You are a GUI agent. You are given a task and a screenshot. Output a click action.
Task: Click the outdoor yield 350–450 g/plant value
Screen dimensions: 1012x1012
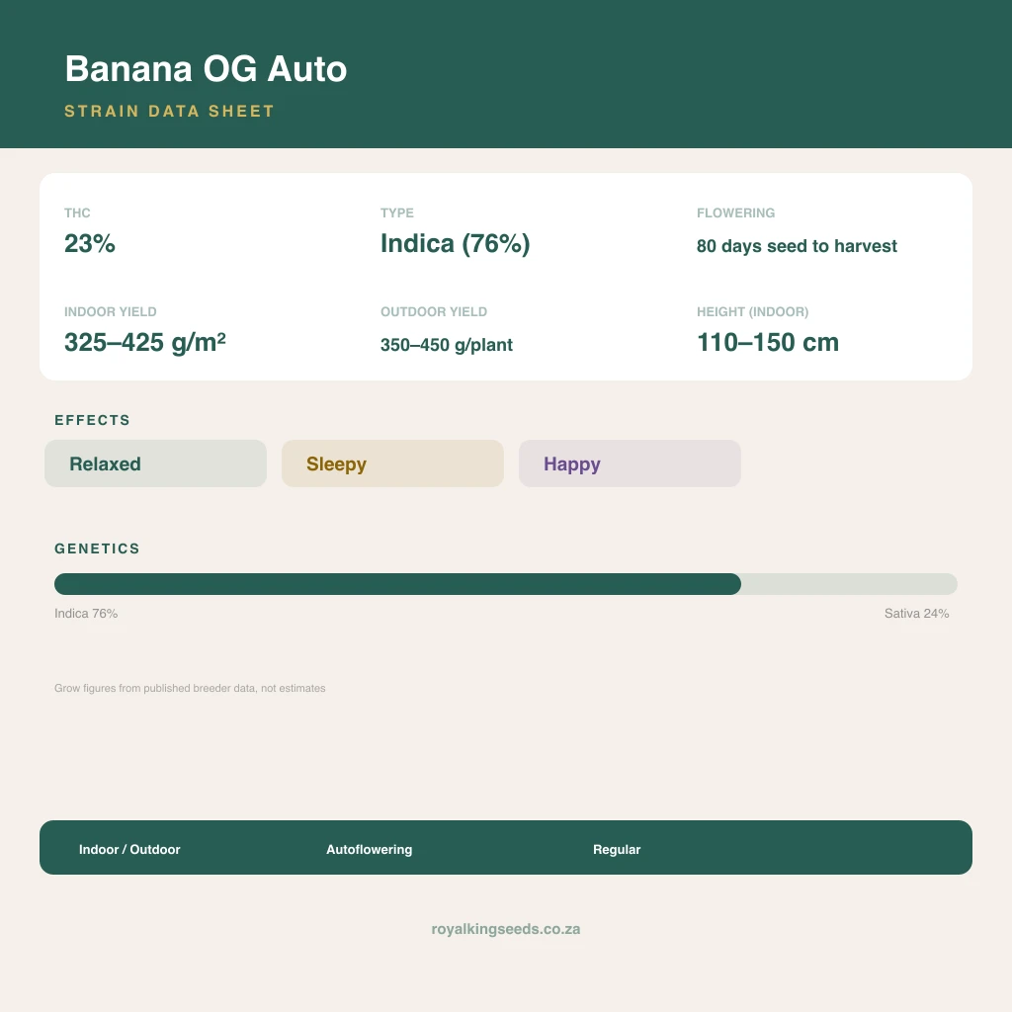pos(447,345)
